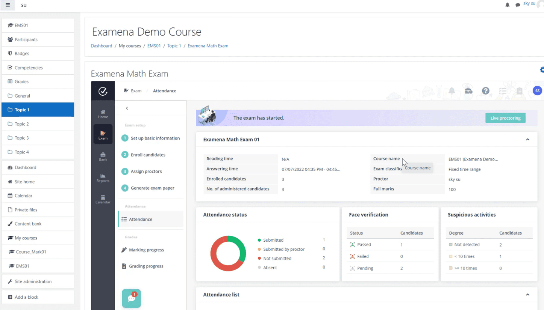Select Attendance menu item
Viewport: 544px width, 310px height.
(151, 219)
